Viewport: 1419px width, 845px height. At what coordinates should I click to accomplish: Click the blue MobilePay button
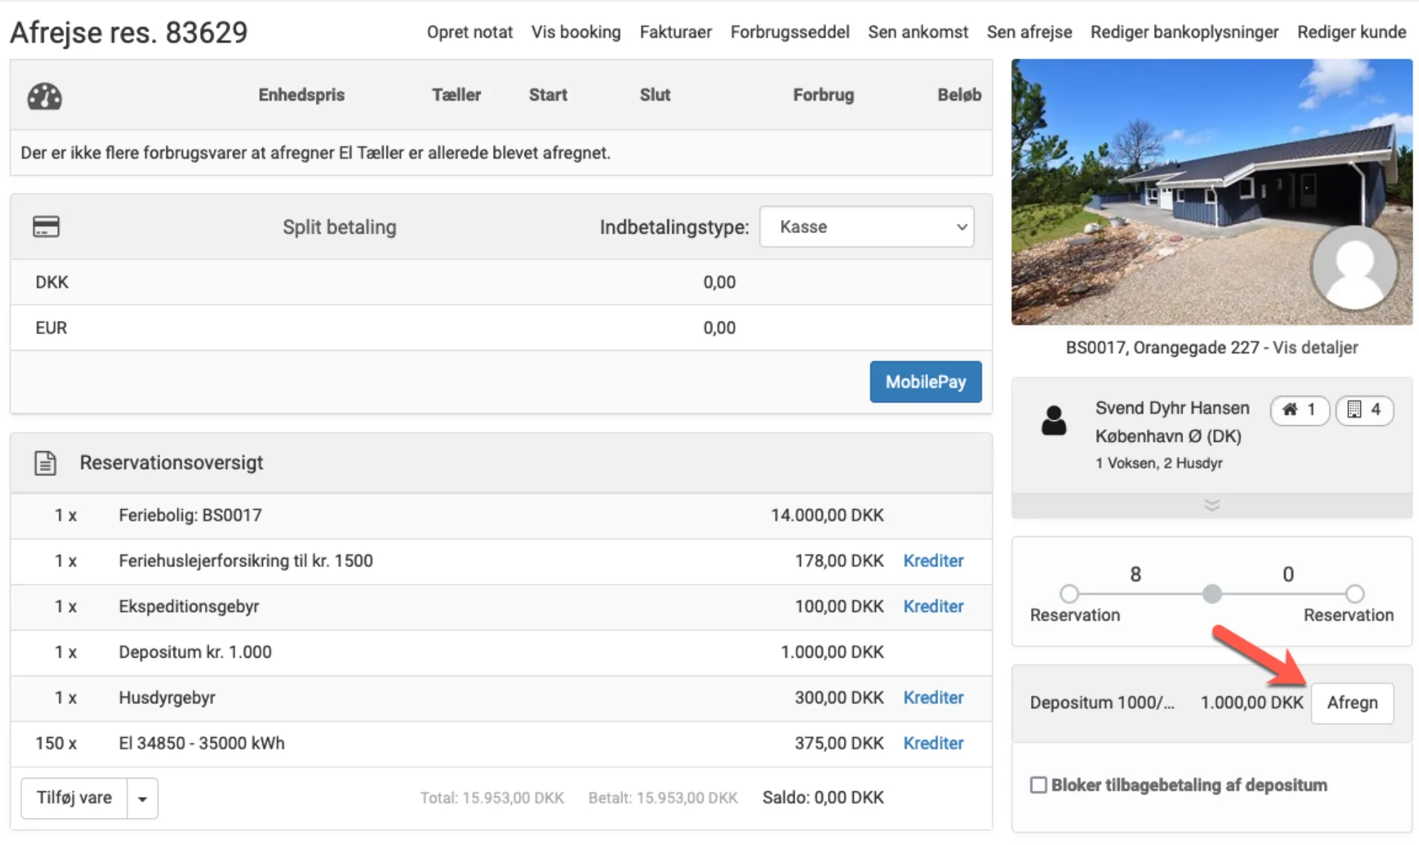pyautogui.click(x=925, y=382)
